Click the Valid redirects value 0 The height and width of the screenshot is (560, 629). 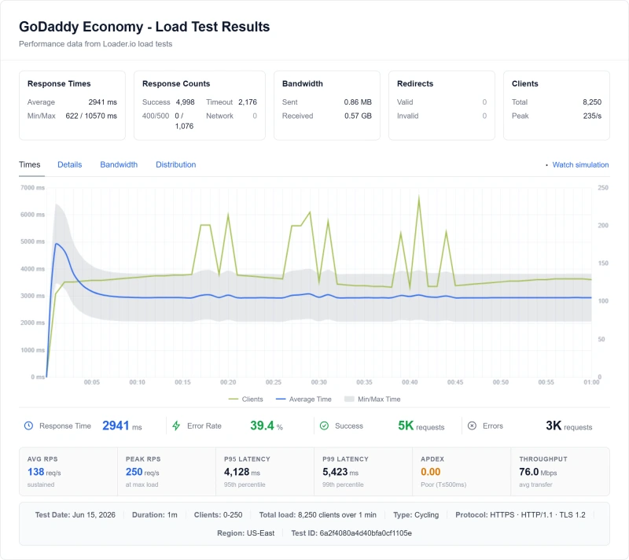click(484, 102)
